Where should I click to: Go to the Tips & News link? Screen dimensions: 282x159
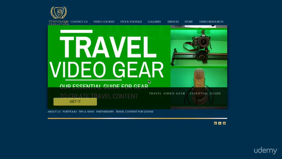pyautogui.click(x=86, y=112)
